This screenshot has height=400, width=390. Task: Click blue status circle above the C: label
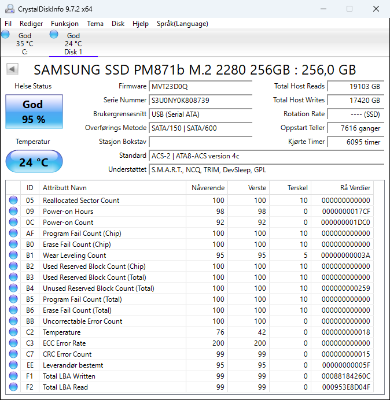[x=5, y=34]
